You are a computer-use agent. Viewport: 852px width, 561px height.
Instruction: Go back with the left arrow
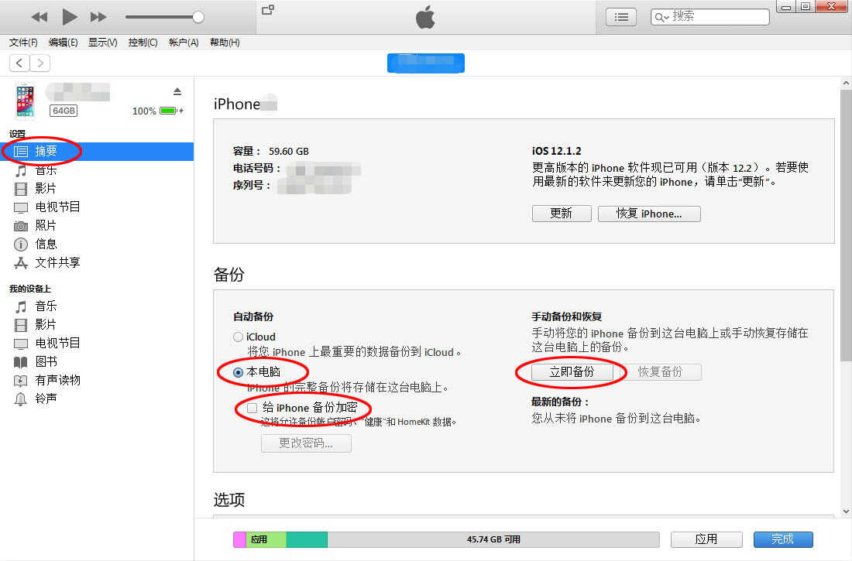(19, 63)
